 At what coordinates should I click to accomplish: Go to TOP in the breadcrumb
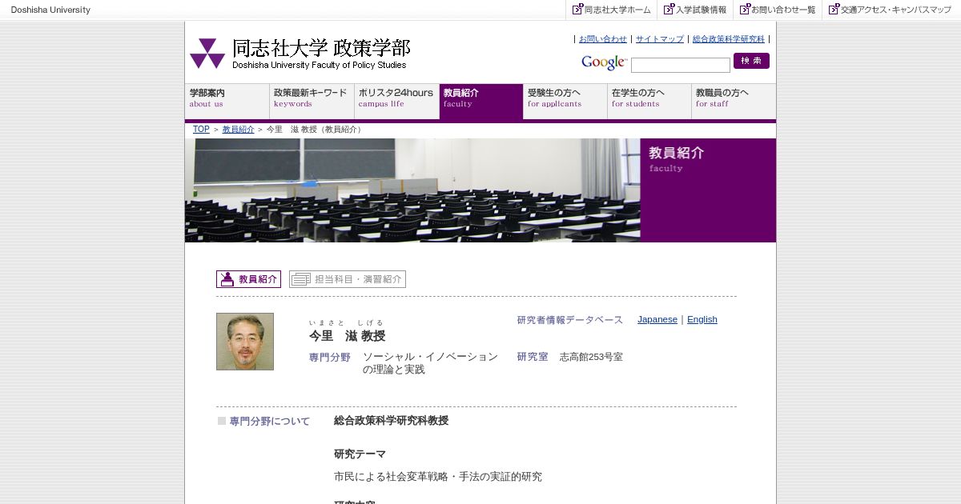[x=201, y=129]
